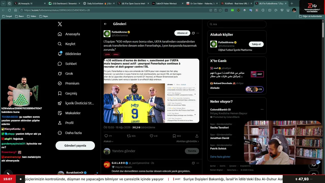Open Keşfet search page
This screenshot has width=325, height=183.
point(67,44)
